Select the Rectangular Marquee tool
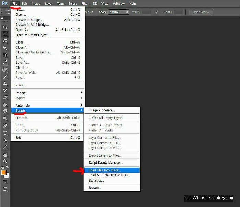240x207 pixels. 5,34
